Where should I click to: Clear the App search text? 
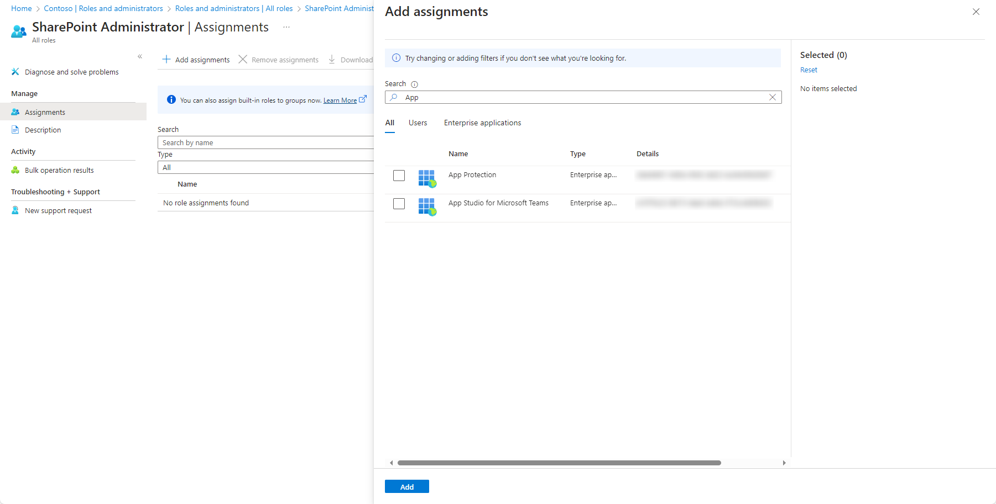[773, 97]
